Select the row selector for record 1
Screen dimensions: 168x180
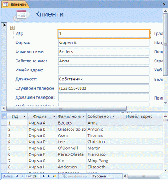click(4, 123)
